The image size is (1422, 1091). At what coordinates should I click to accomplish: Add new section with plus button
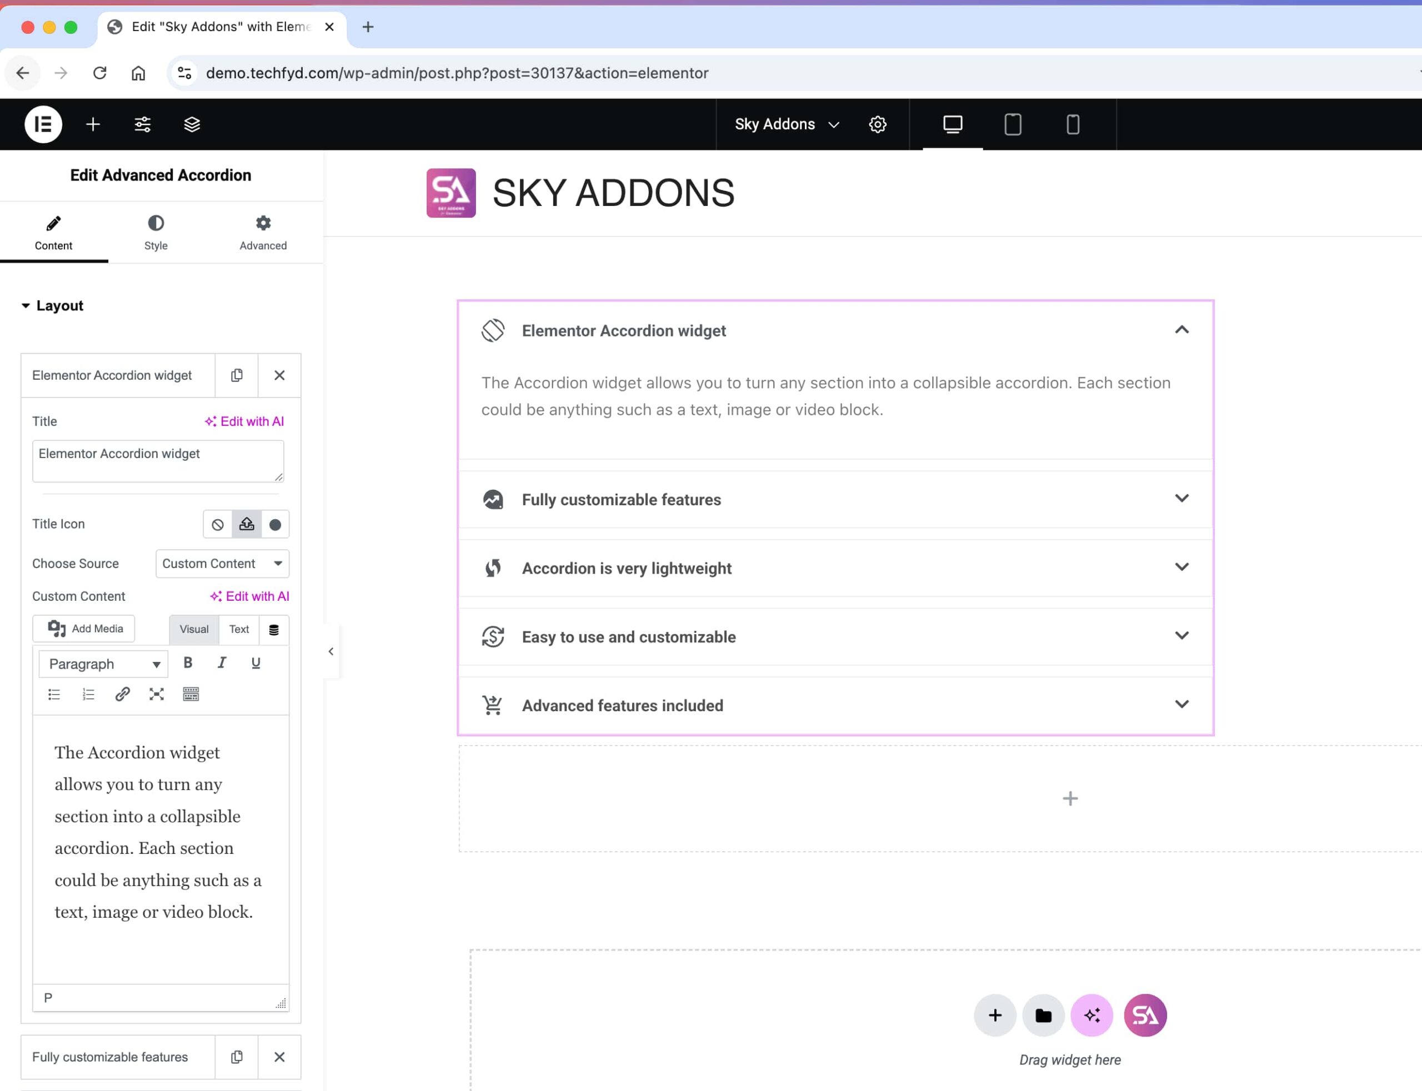[994, 1015]
